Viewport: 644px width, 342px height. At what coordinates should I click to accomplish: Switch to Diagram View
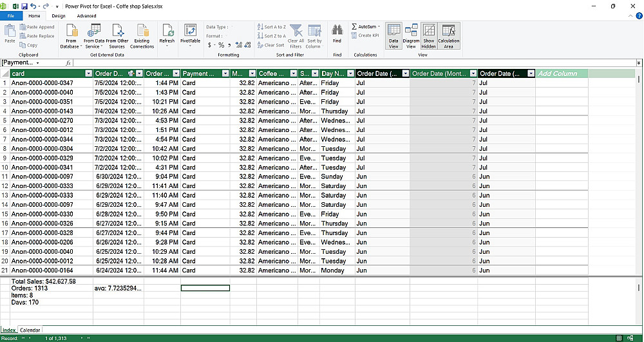click(411, 36)
